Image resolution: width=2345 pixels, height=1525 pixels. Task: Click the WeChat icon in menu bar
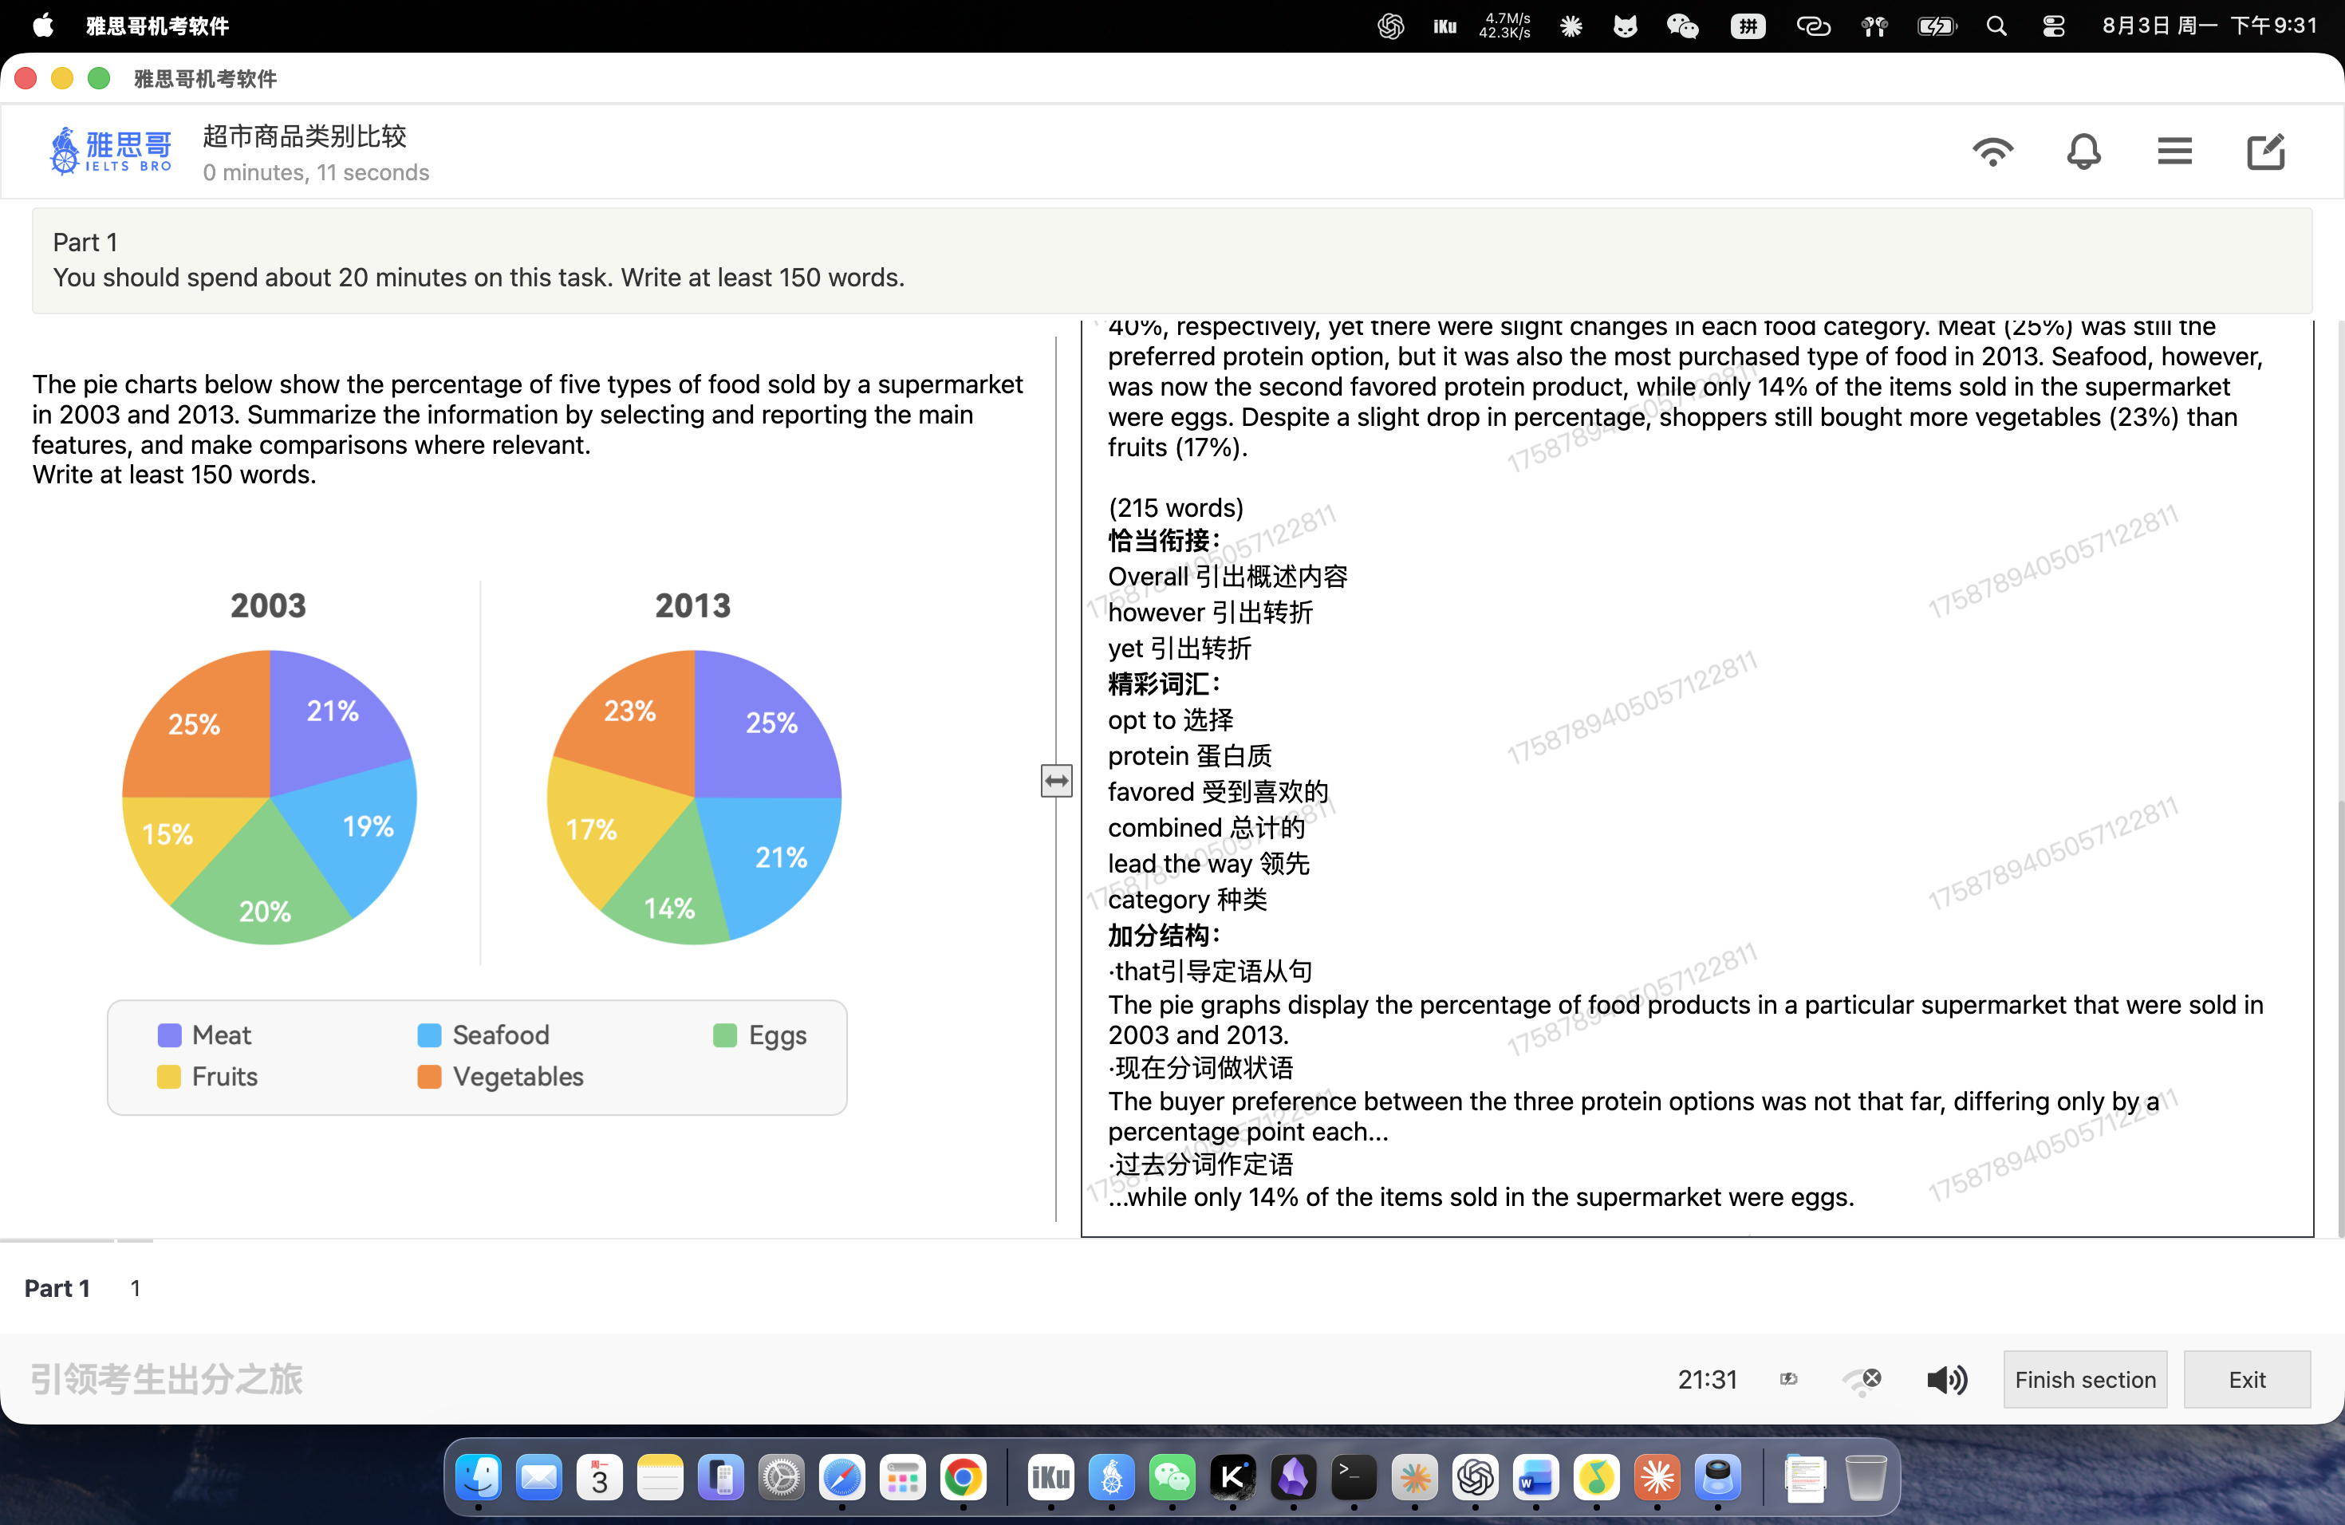point(1682,26)
